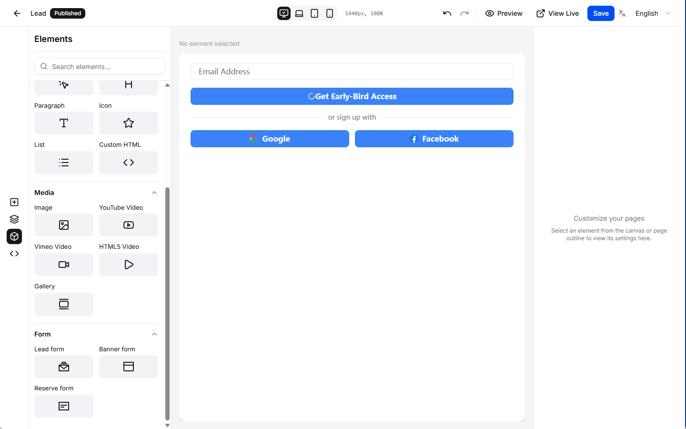
Task: Add a YouTube Video element
Action: pyautogui.click(x=128, y=225)
